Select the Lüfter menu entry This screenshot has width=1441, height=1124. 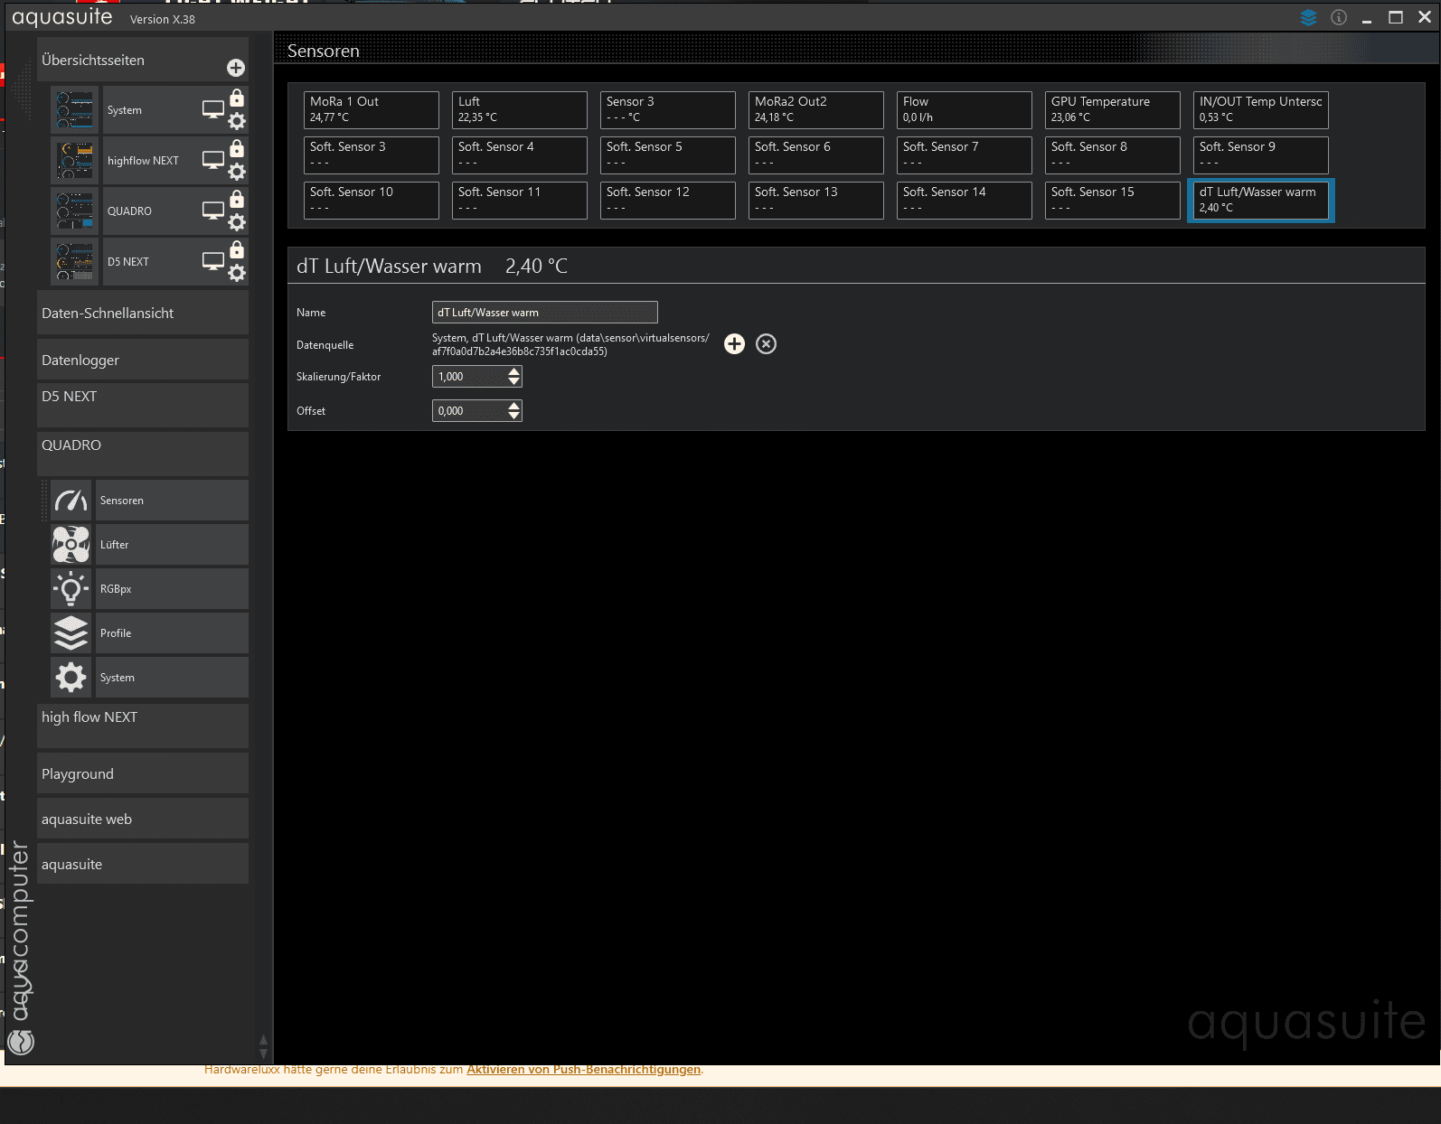[172, 545]
